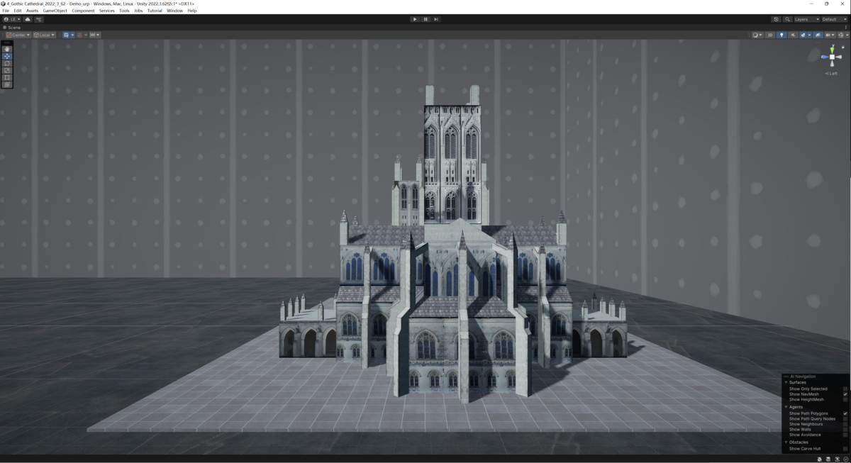
Task: Activate the Rotate tool
Action: click(7, 63)
